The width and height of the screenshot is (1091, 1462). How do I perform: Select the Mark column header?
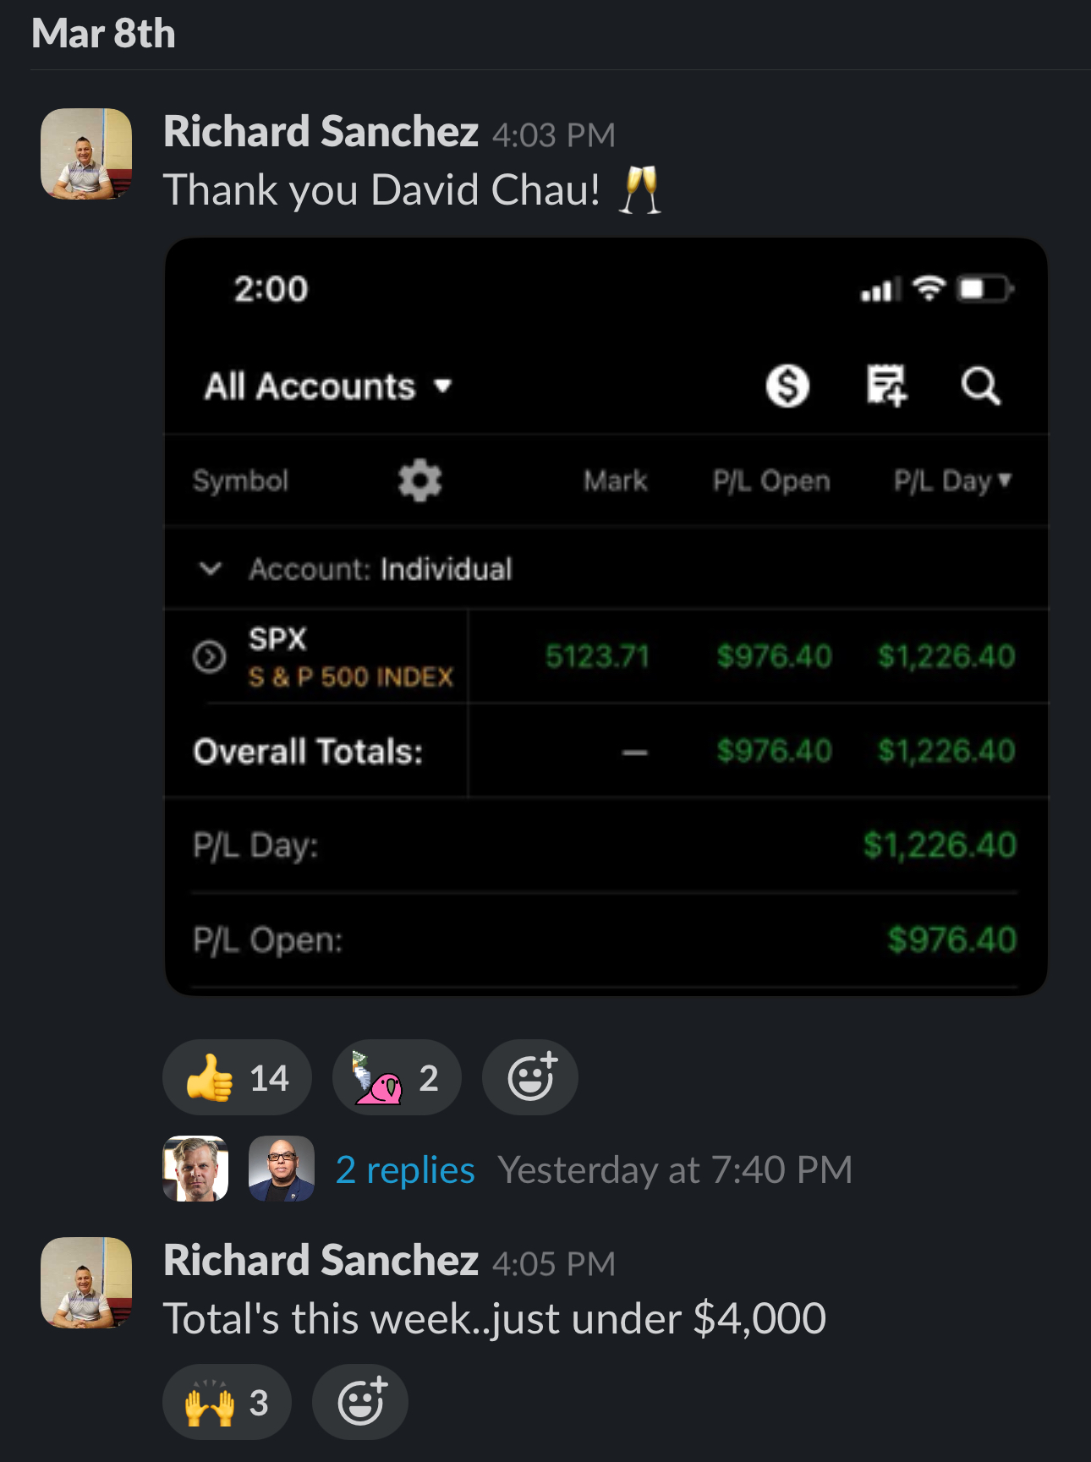(615, 480)
